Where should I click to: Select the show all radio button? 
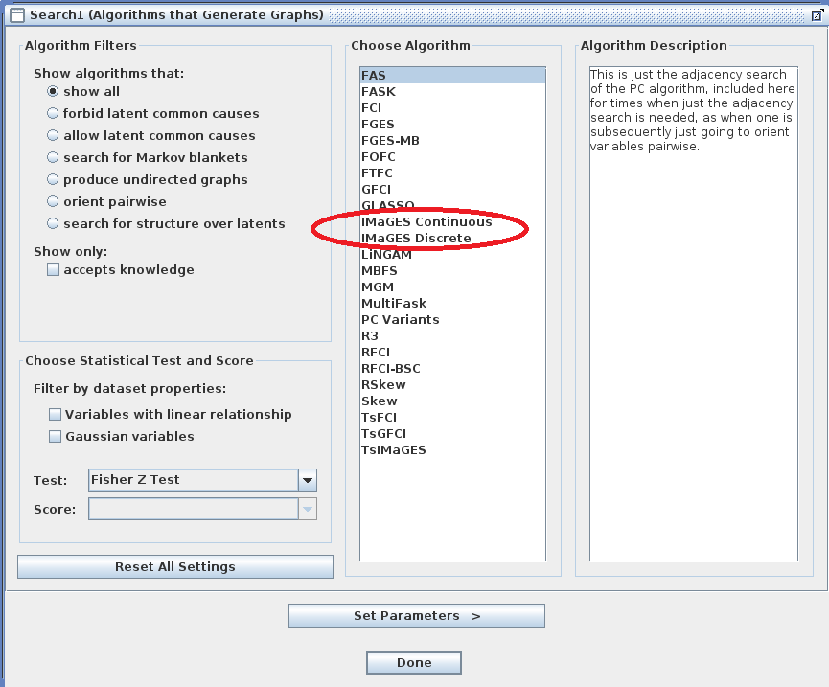pos(54,92)
